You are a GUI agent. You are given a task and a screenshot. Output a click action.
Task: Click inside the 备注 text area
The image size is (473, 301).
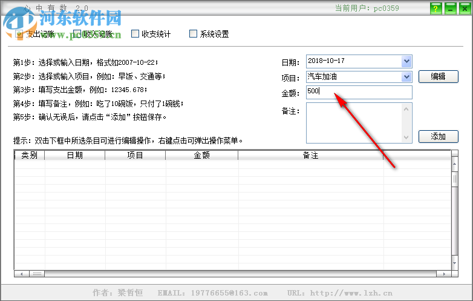354,123
